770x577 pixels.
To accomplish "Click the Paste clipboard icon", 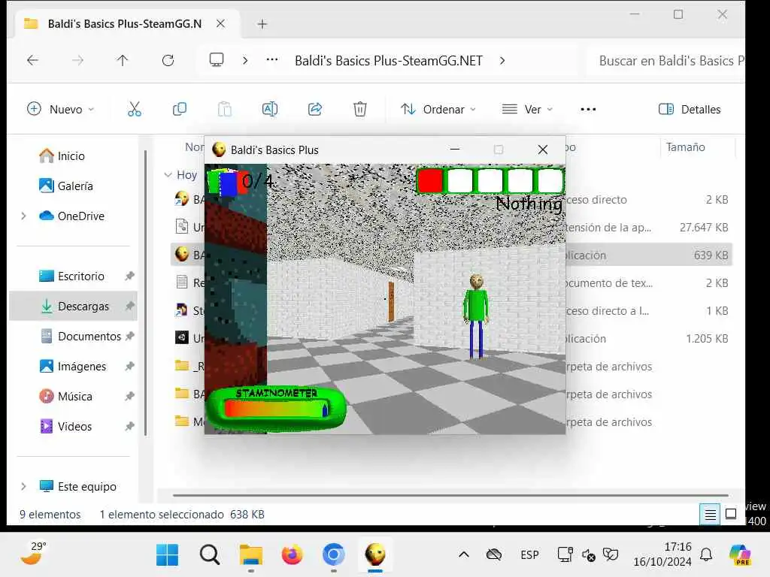I will [224, 109].
